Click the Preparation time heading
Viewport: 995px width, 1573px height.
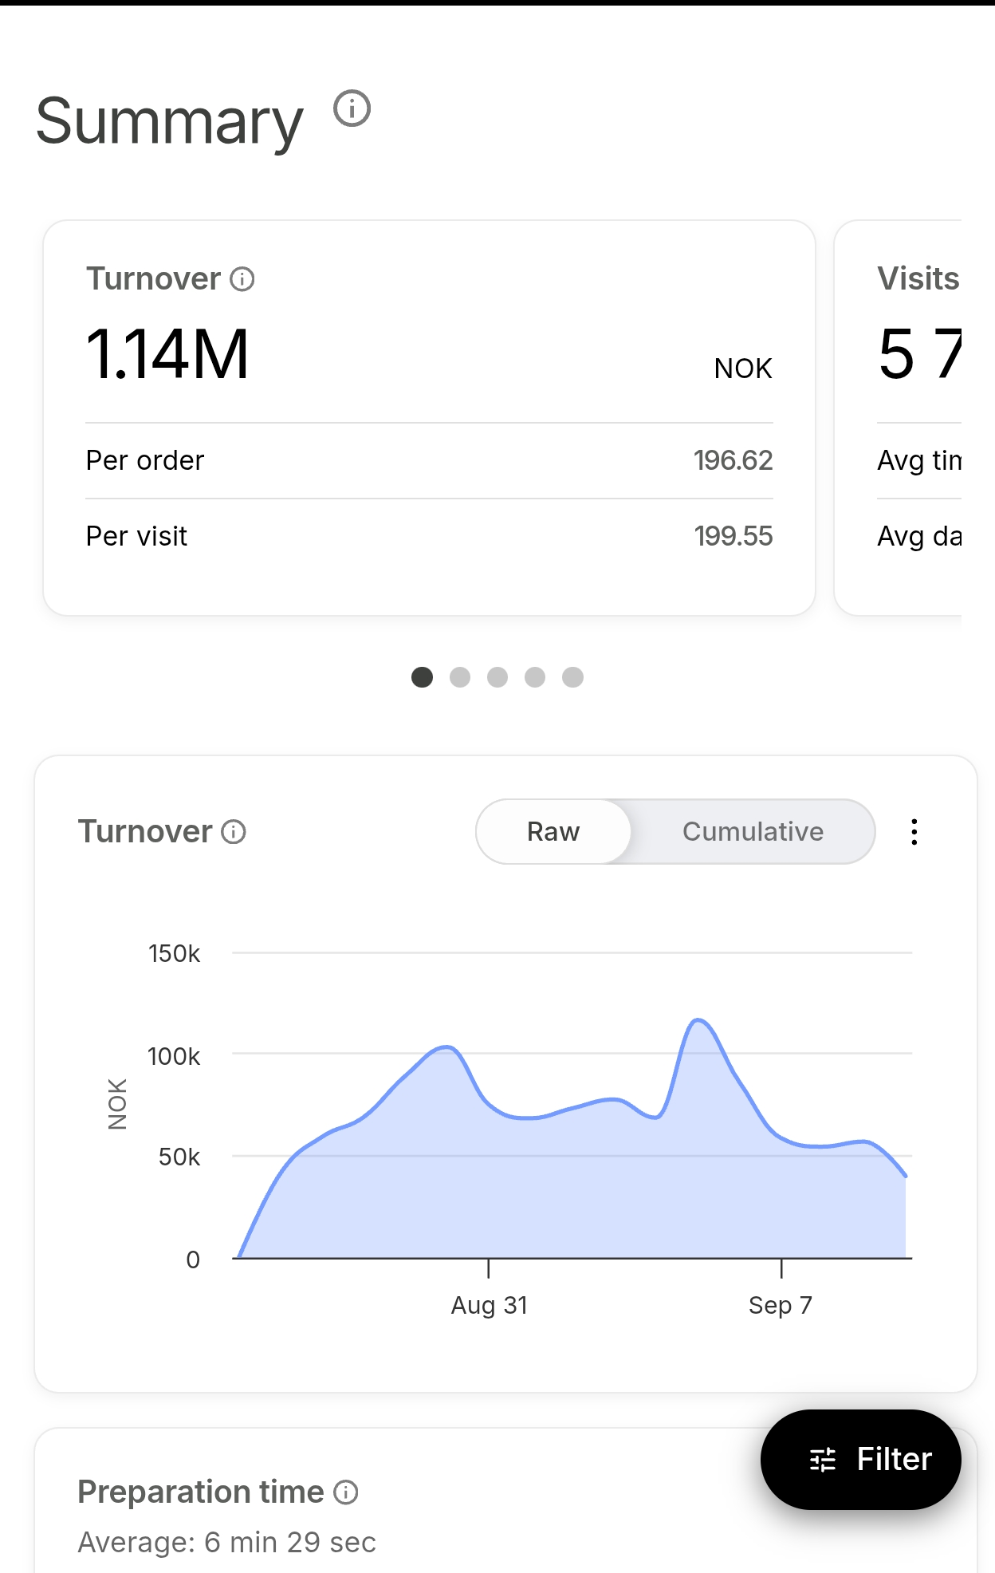tap(201, 1492)
